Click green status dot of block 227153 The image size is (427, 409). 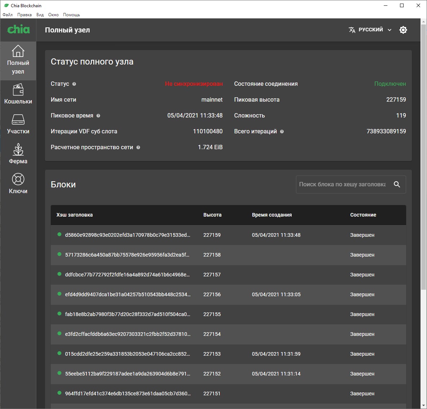pyautogui.click(x=59, y=353)
